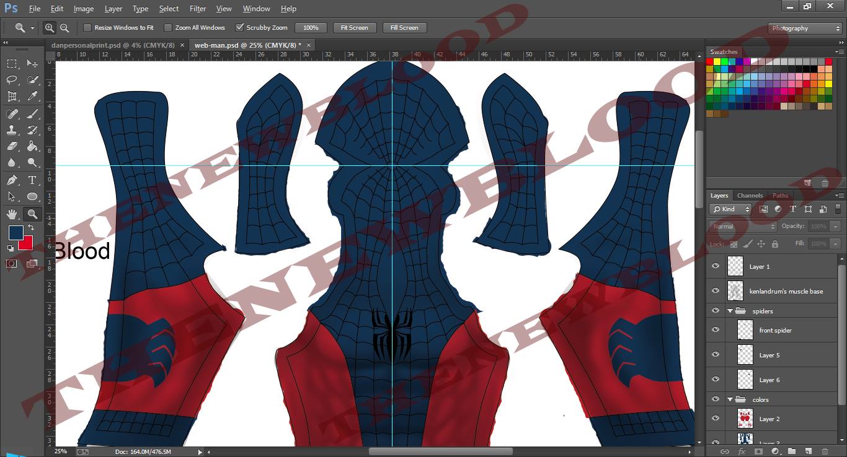
Task: Open the Photography workspace dropdown
Action: pos(805,28)
